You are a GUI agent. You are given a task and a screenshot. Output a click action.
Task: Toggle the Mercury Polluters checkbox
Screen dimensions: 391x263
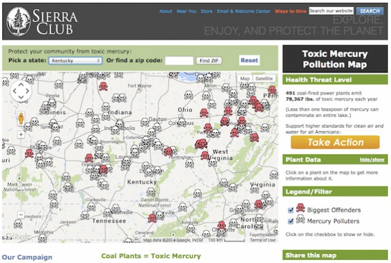290,221
